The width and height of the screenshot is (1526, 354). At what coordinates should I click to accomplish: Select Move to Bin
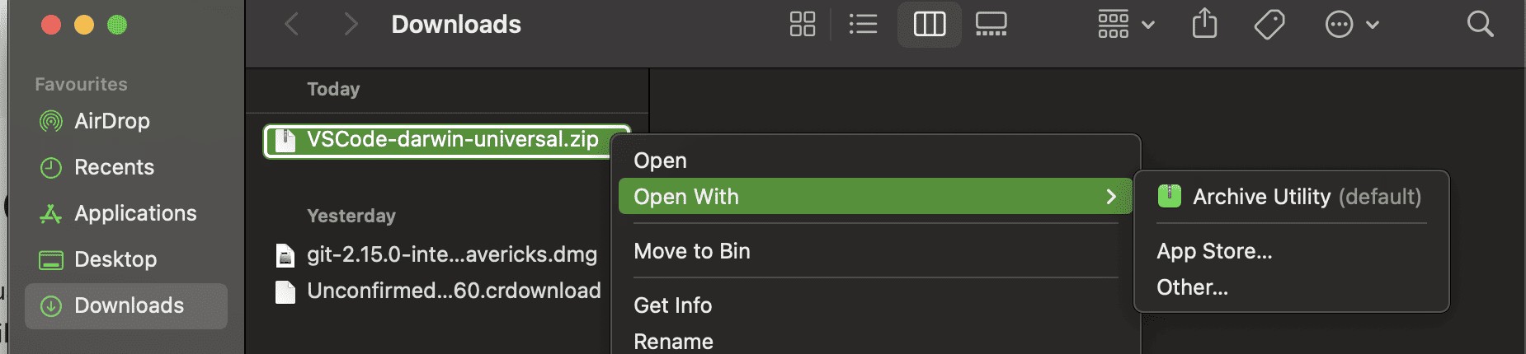click(x=692, y=251)
